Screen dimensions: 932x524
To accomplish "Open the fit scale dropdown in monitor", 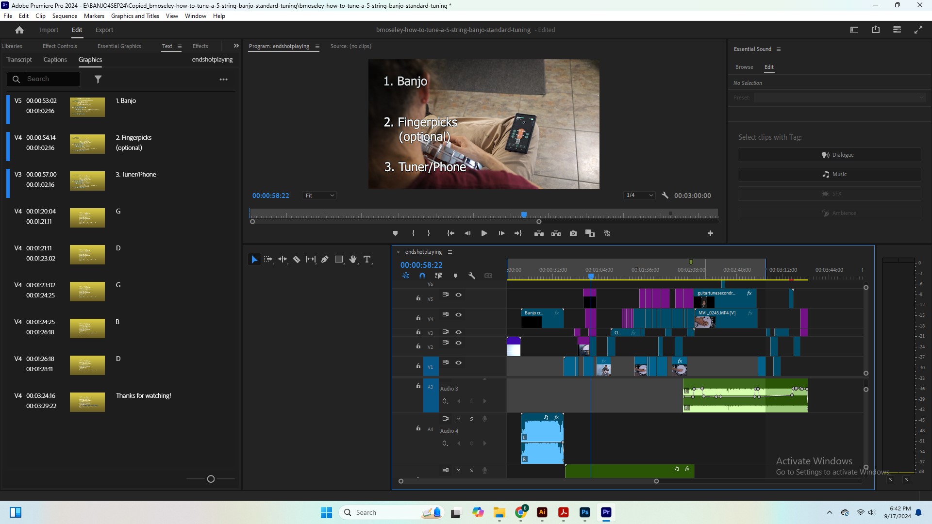I will pos(318,195).
